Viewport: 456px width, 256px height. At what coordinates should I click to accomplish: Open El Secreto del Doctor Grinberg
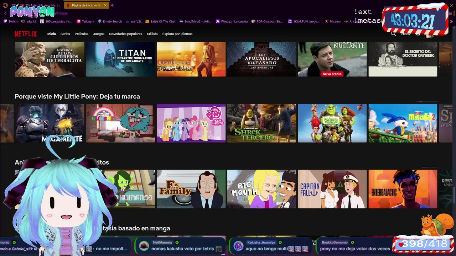pos(403,59)
